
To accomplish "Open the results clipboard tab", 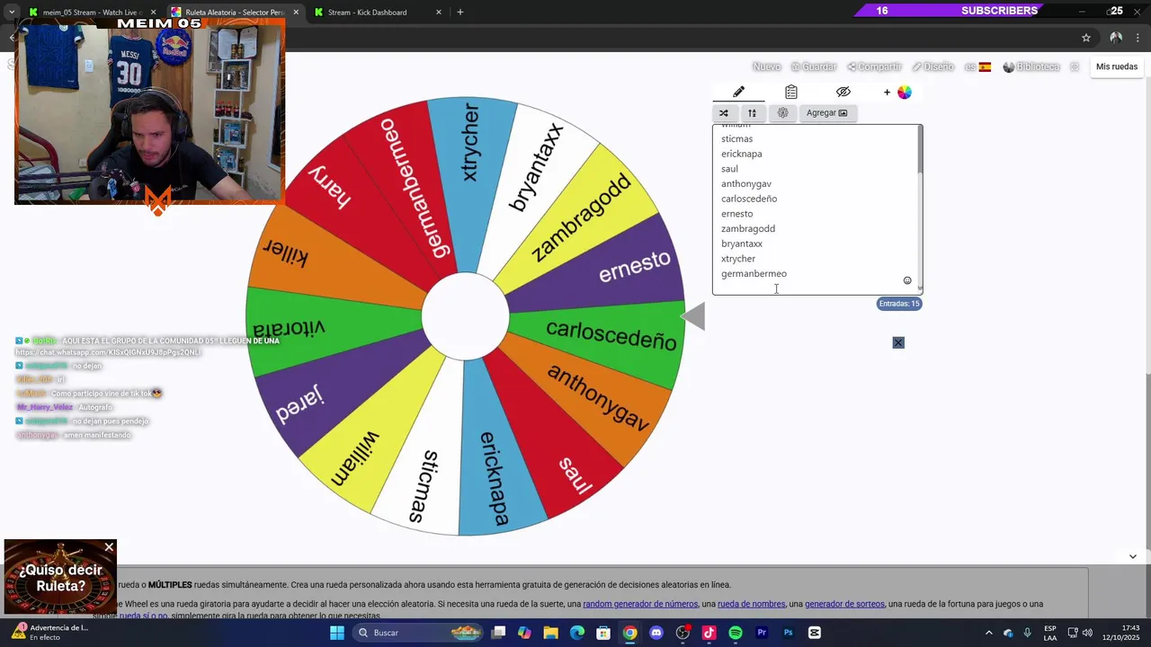I will (x=790, y=92).
